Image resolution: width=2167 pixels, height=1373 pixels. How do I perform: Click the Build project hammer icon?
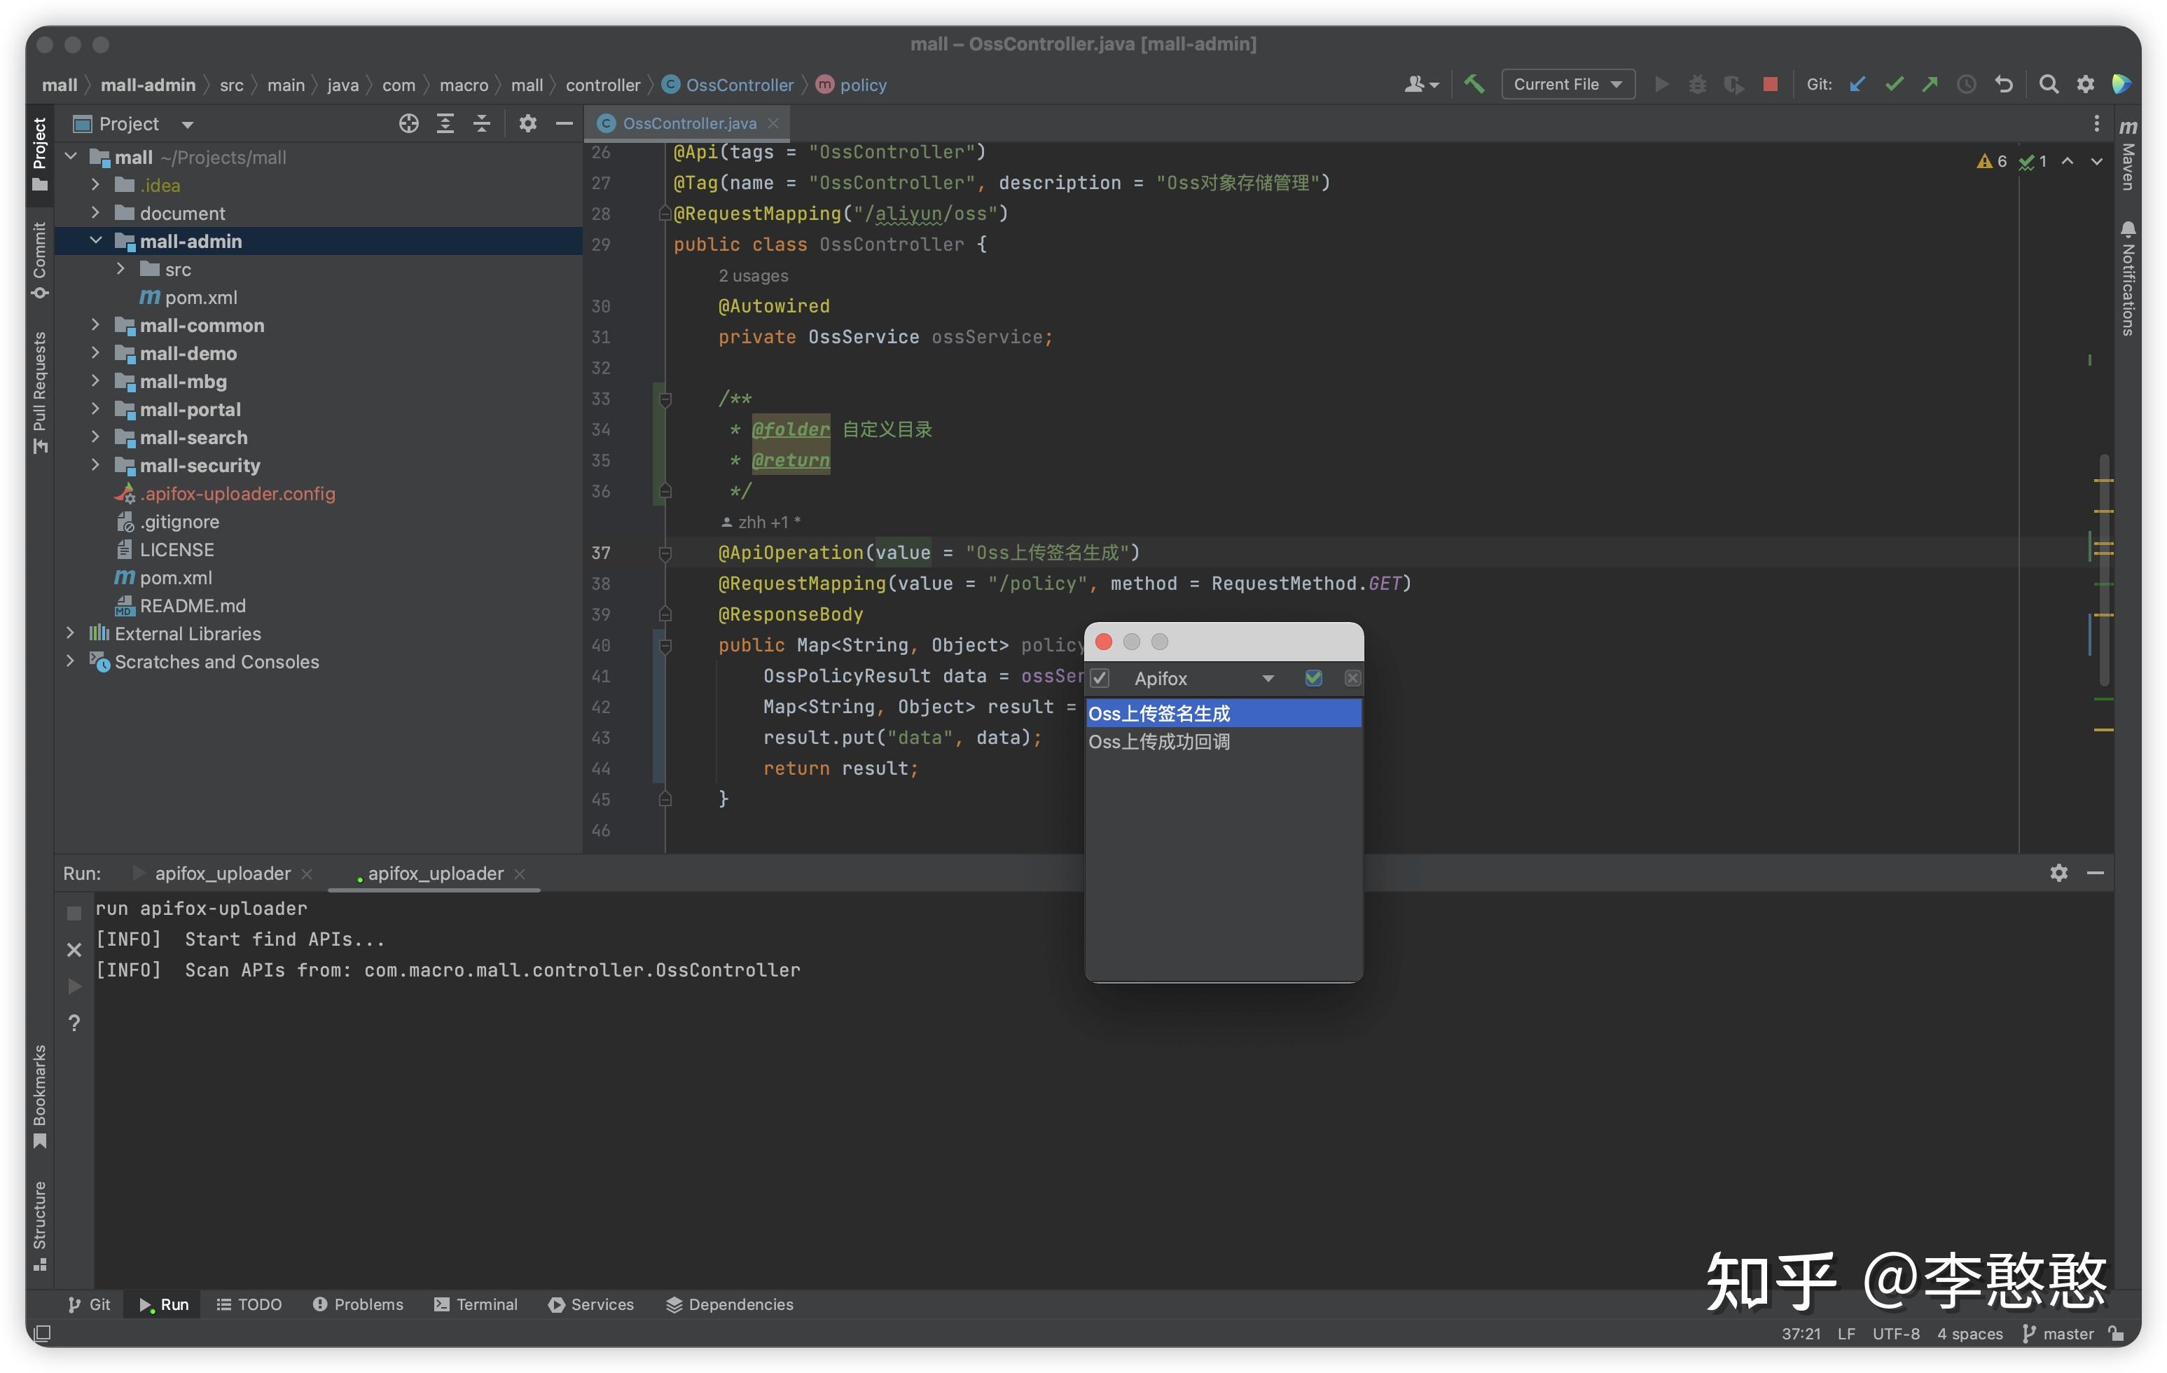pyautogui.click(x=1474, y=84)
